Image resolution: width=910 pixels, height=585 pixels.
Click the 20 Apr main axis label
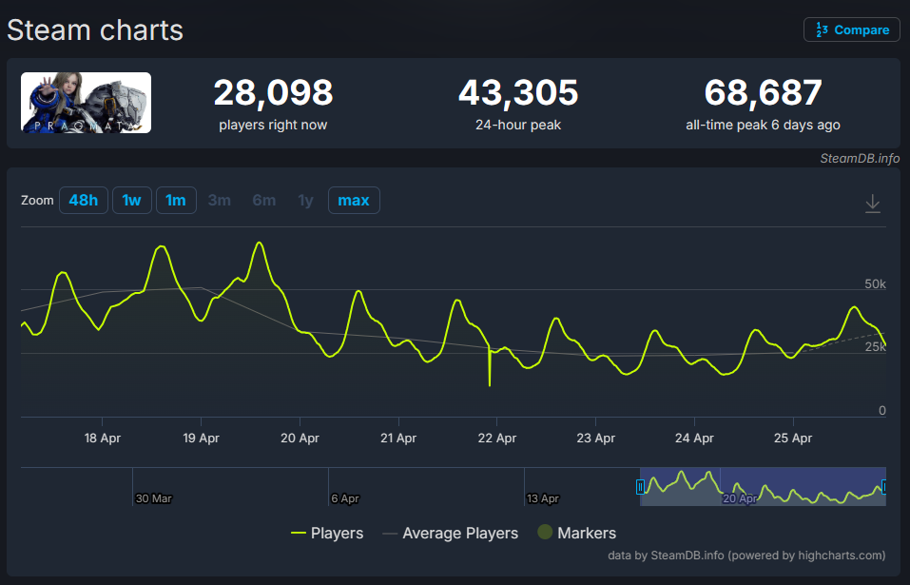300,439
